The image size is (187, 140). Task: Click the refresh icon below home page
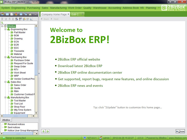click(43, 131)
